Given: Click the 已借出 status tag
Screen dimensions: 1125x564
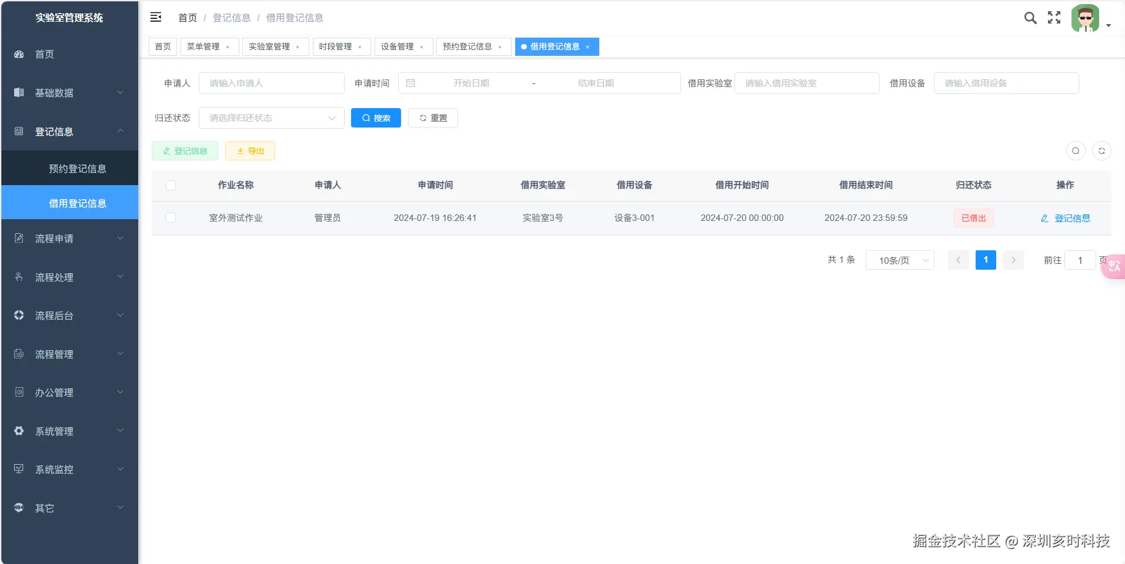Looking at the screenshot, I should pos(973,218).
